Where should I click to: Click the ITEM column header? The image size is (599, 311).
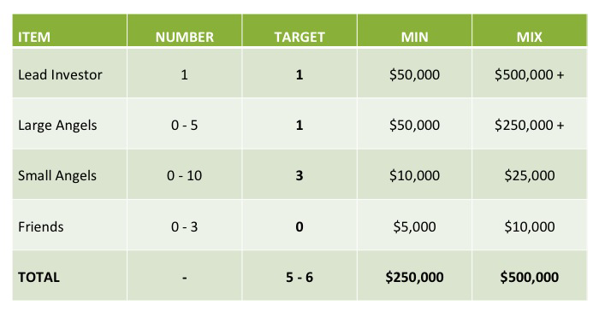click(x=34, y=37)
